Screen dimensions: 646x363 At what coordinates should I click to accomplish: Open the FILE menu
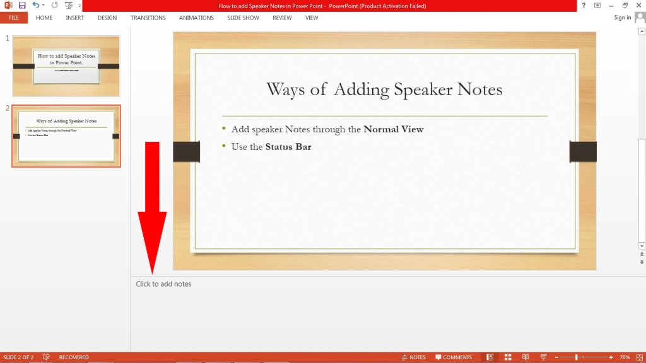(13, 18)
